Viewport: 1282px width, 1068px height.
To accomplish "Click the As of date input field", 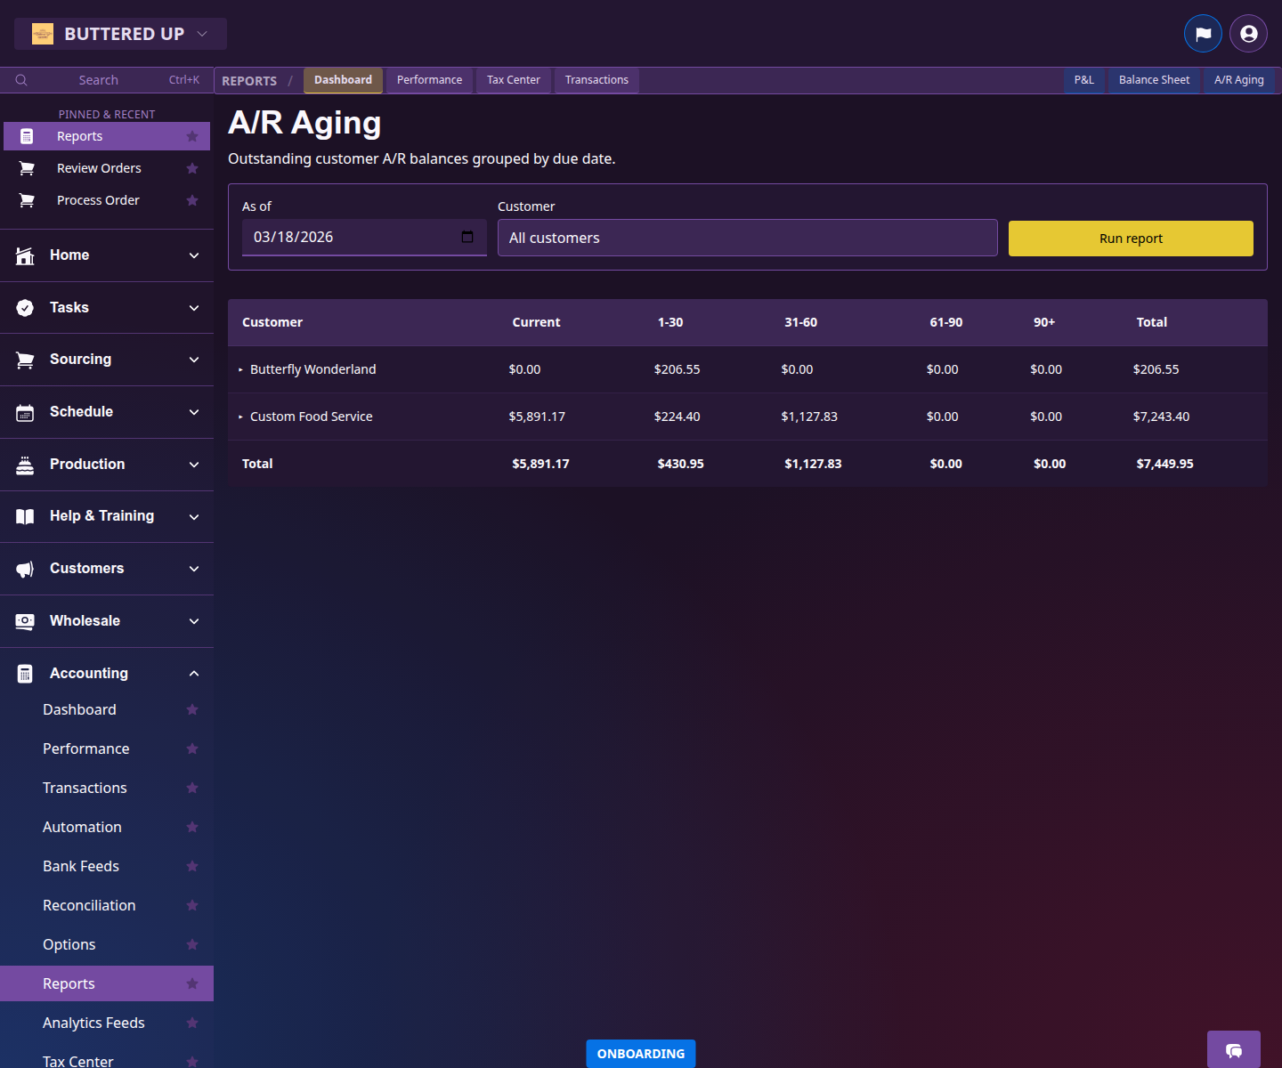I will point(353,237).
